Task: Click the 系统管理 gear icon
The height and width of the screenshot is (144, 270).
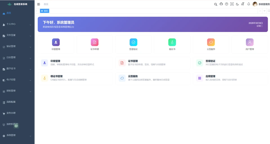Action: point(4,136)
